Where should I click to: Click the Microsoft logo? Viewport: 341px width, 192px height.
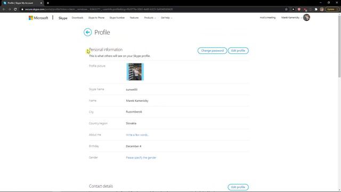(x=38, y=18)
